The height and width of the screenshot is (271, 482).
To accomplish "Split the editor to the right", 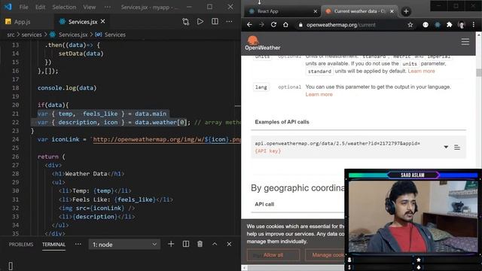I will (215, 22).
